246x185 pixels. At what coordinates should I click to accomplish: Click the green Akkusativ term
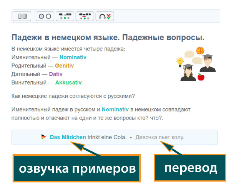pos(68,82)
